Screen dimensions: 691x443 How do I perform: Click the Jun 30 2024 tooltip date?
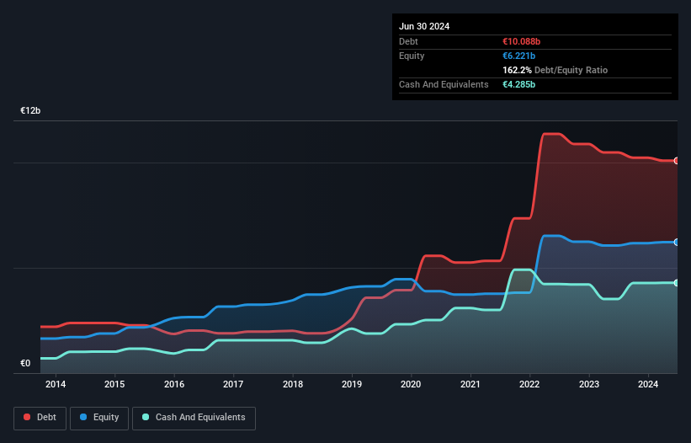tap(424, 26)
